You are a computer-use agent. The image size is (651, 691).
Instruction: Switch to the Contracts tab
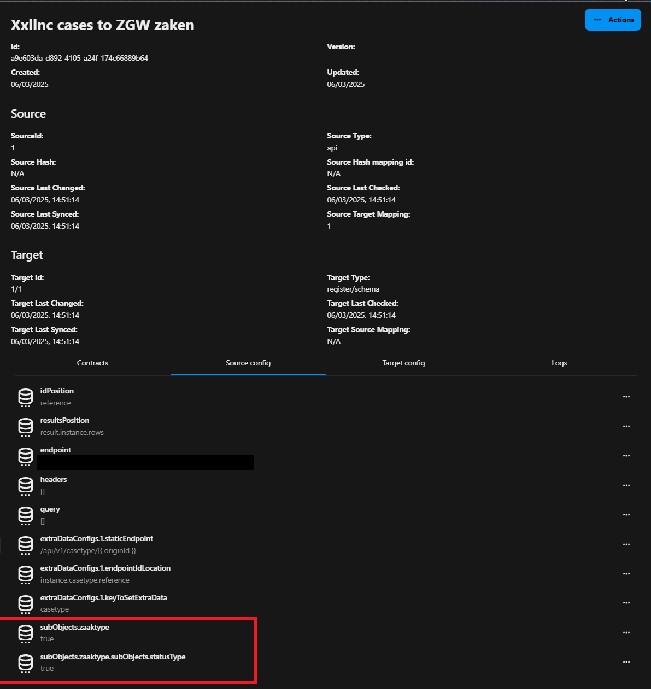[x=92, y=363]
